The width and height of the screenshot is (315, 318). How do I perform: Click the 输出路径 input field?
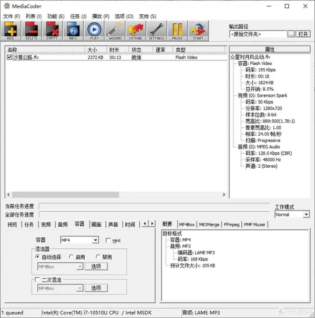point(258,34)
